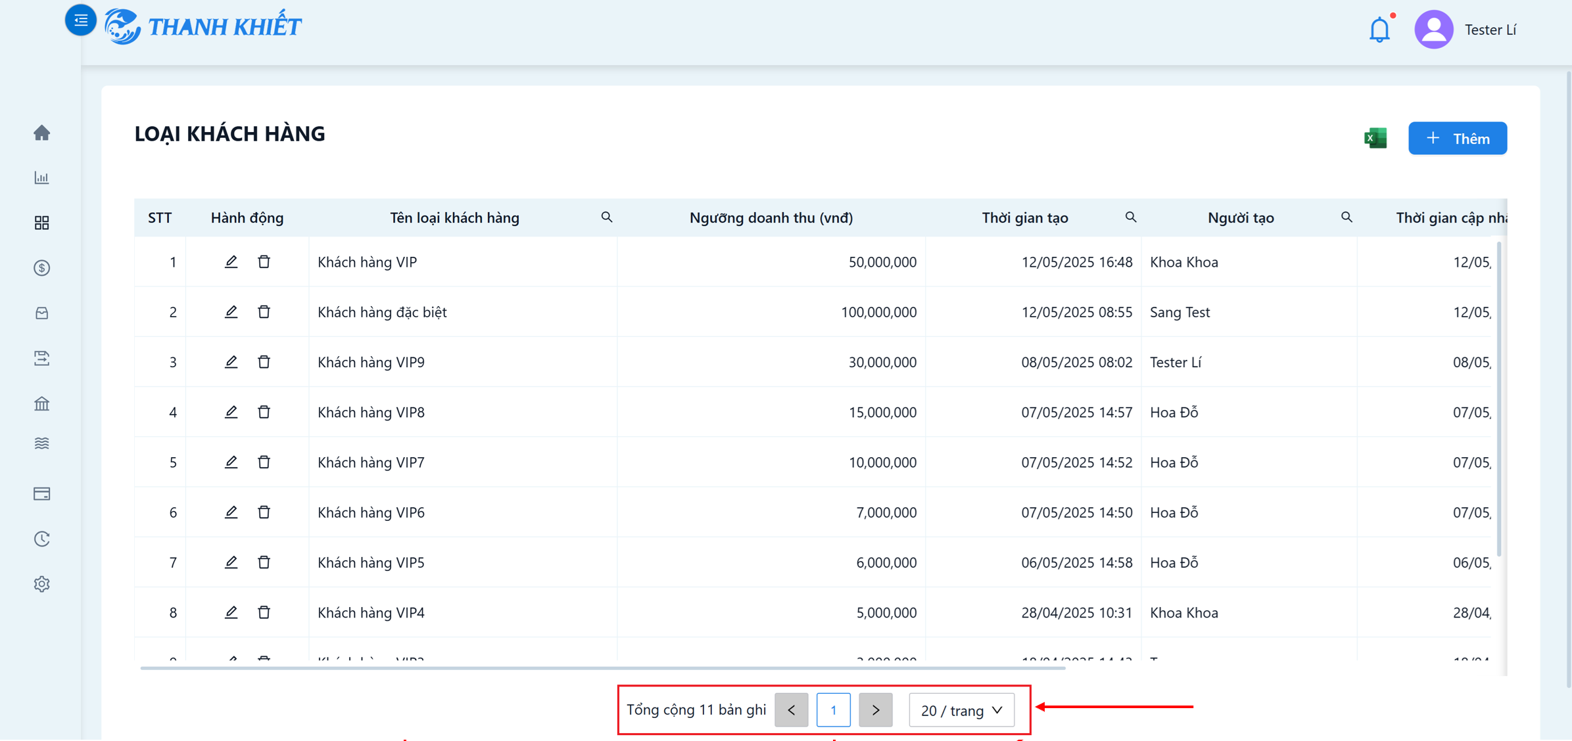Click the Thêm add button
The height and width of the screenshot is (741, 1572).
point(1457,138)
